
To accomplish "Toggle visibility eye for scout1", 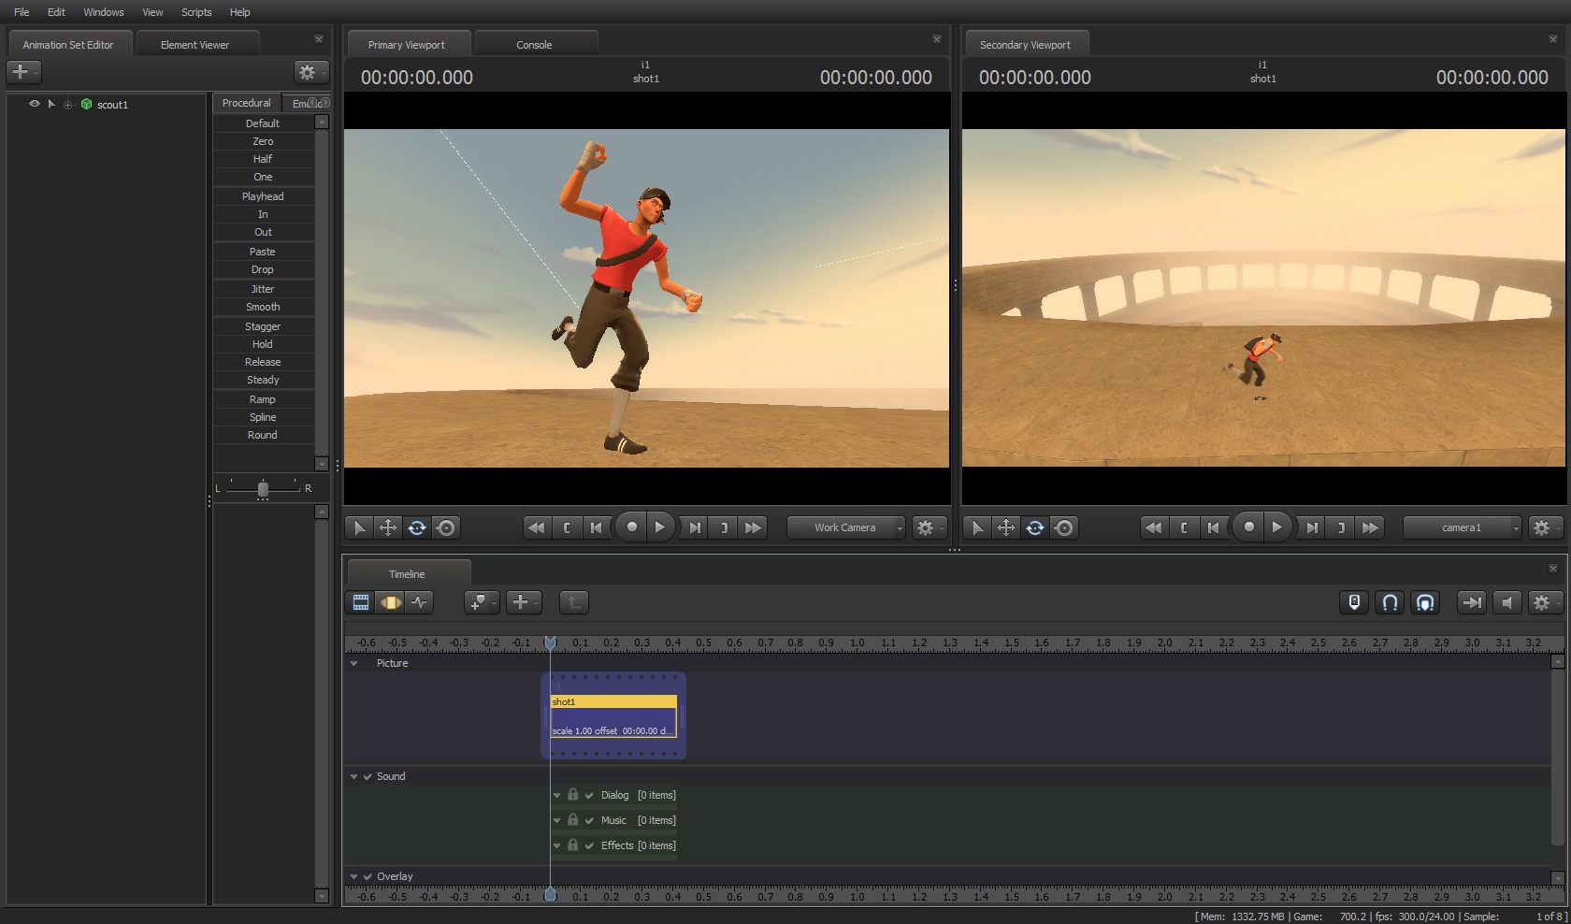I will (35, 104).
